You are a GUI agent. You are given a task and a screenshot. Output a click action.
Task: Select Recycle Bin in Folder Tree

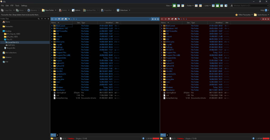pyautogui.click(x=10, y=48)
